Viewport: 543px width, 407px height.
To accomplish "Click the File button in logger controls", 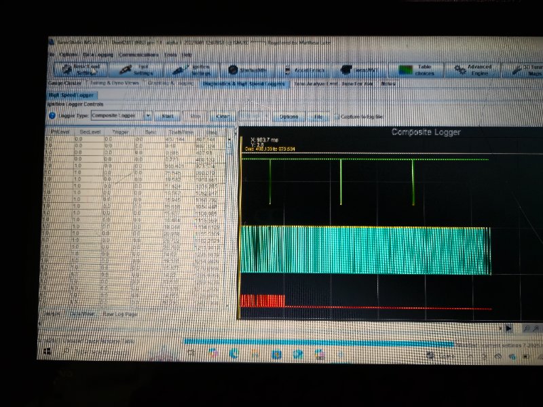I will click(318, 117).
